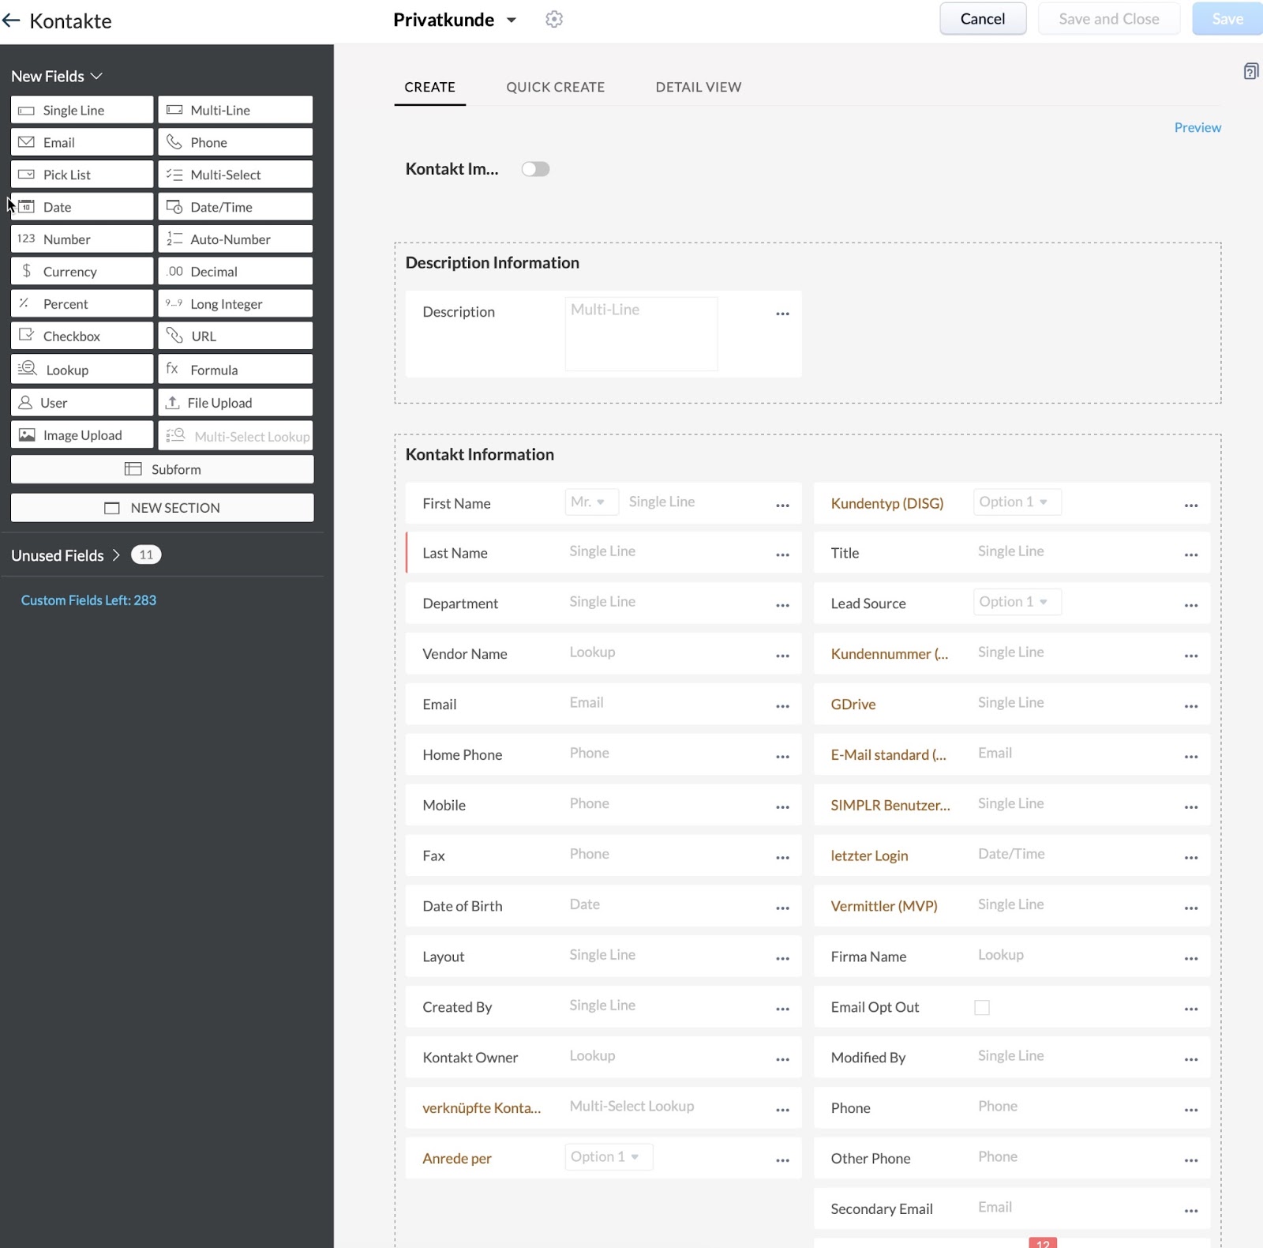Pick the Image Upload field type
The height and width of the screenshot is (1248, 1263).
coord(82,435)
